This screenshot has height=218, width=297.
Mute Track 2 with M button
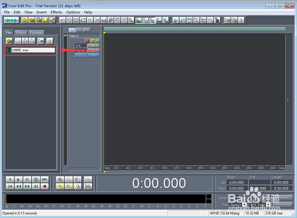[x=97, y=41]
